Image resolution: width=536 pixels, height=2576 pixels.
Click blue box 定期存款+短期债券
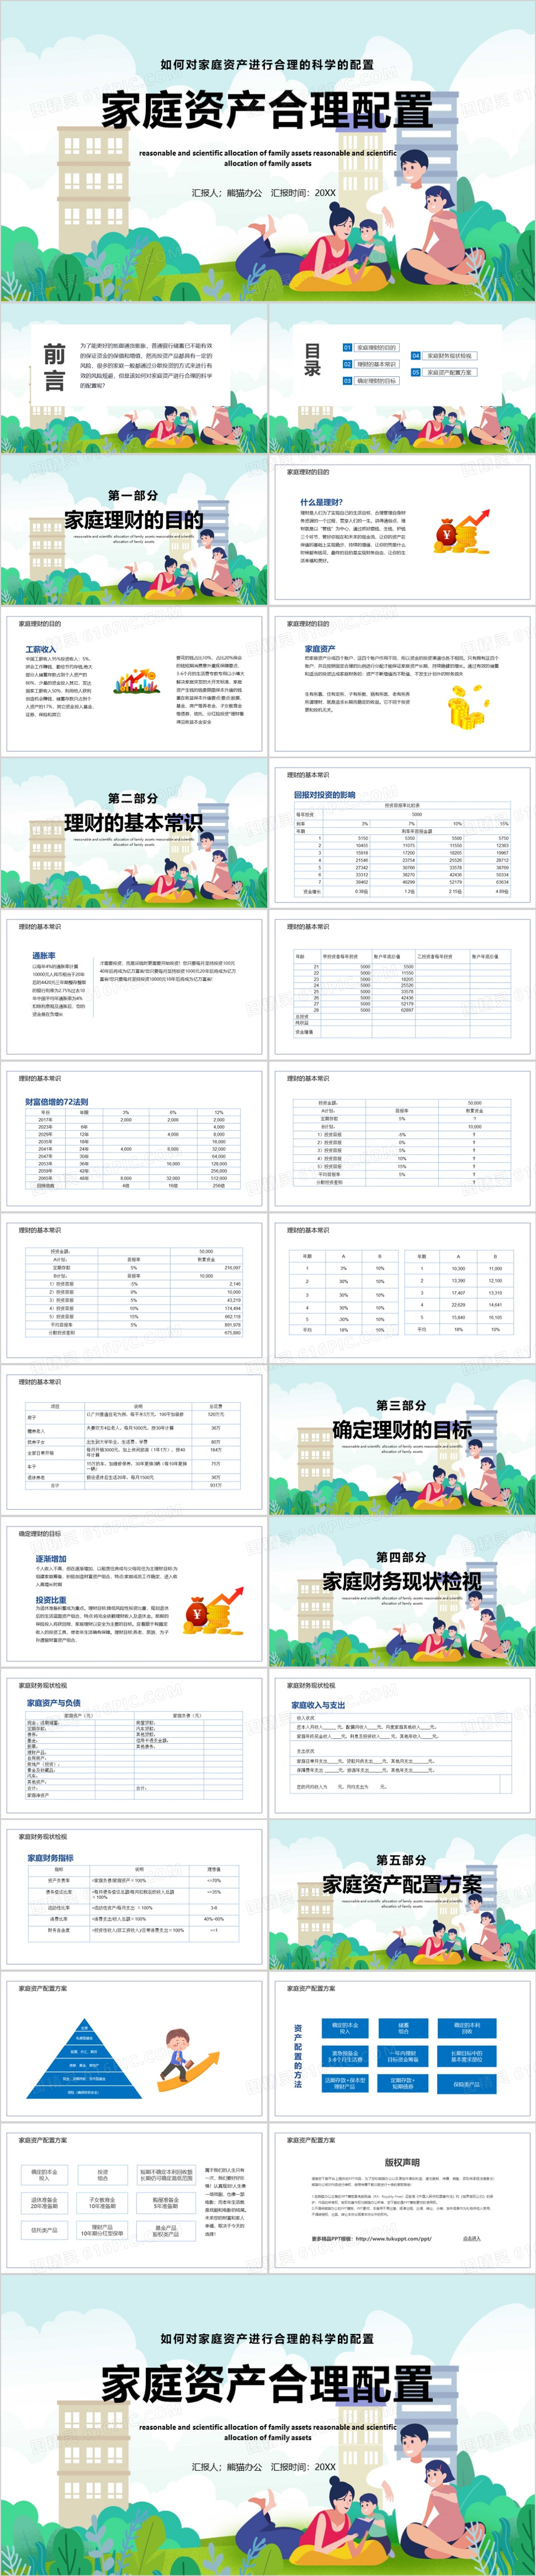pyautogui.click(x=403, y=2084)
